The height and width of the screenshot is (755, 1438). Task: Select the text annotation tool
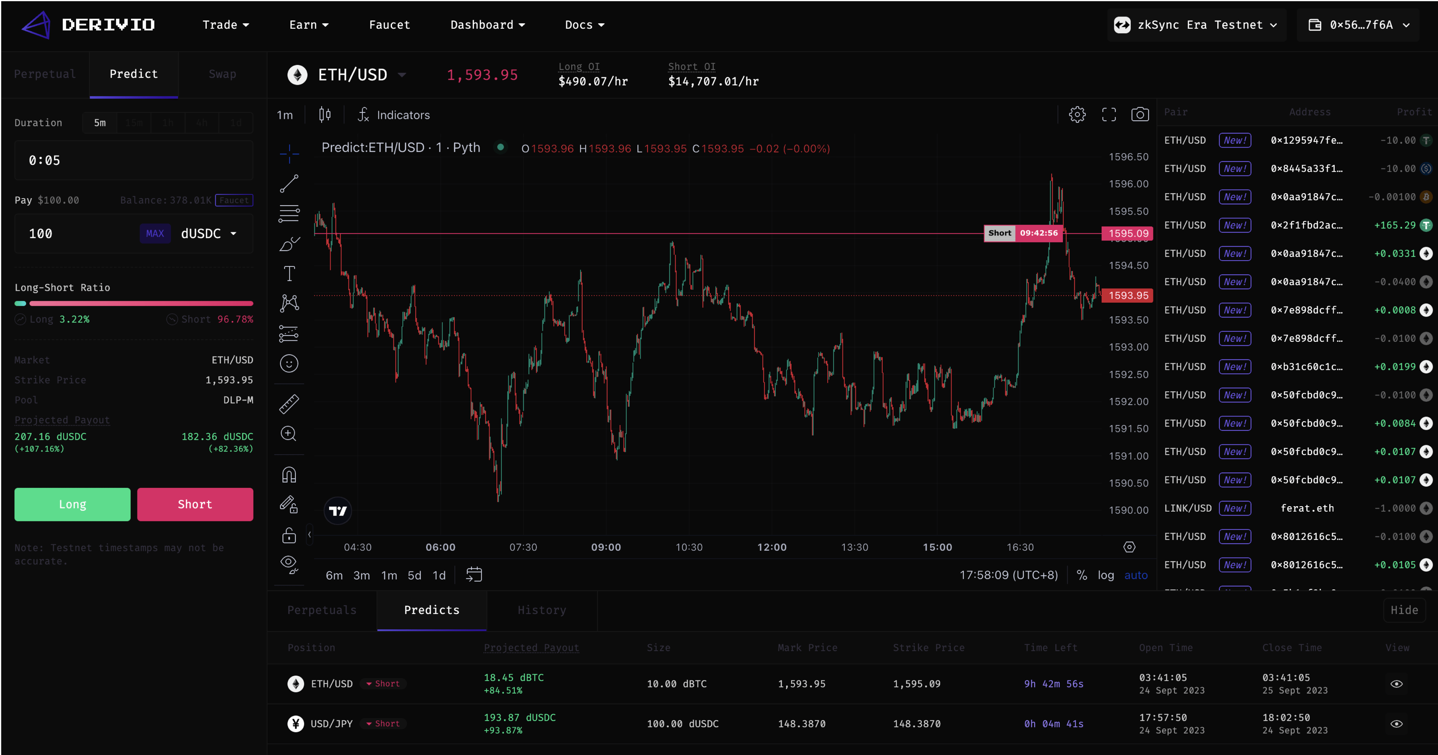point(289,274)
